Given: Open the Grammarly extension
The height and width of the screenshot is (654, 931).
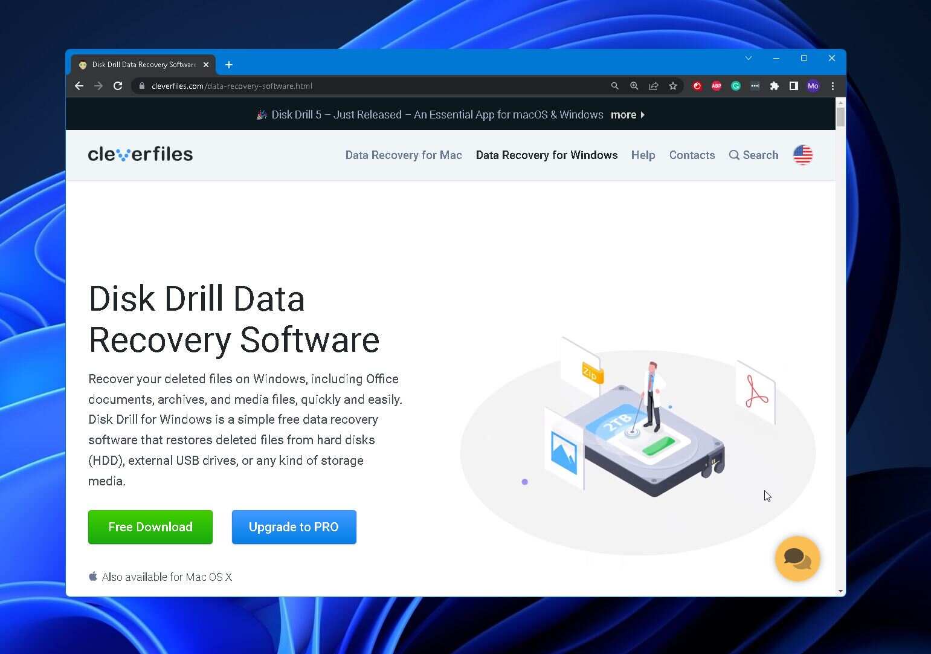Looking at the screenshot, I should (x=736, y=86).
